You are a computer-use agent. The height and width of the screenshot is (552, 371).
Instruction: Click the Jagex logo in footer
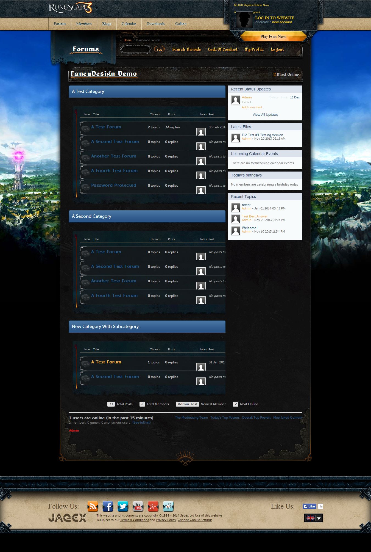pos(67,518)
